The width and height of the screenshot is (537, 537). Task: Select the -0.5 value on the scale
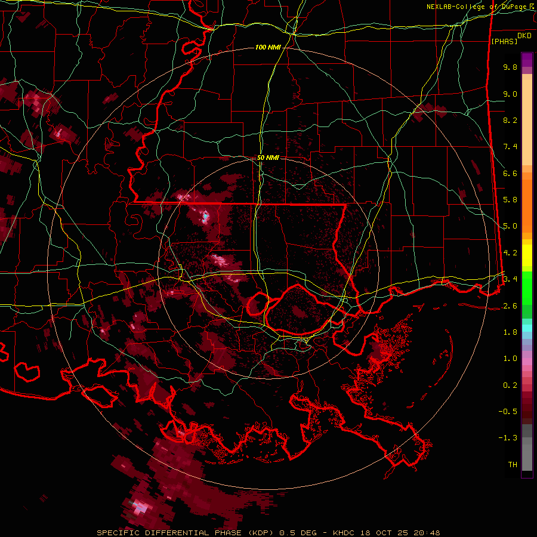508,412
